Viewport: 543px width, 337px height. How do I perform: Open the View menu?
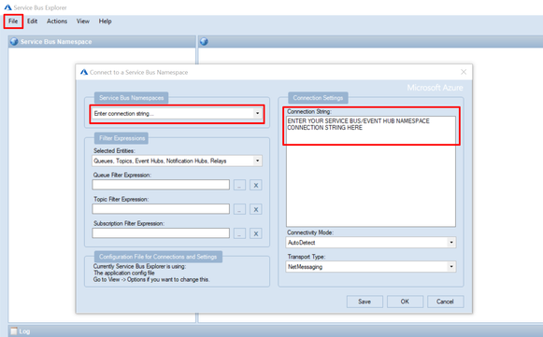[83, 21]
